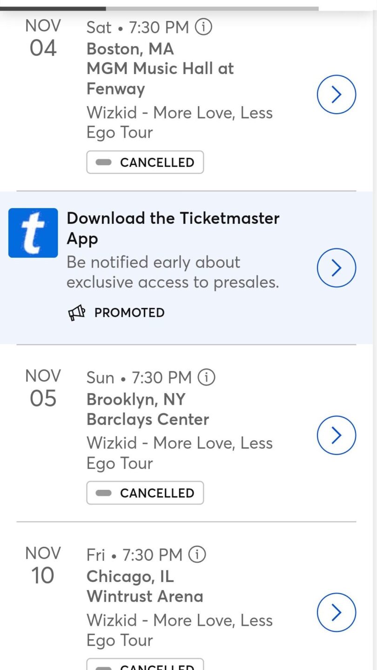The height and width of the screenshot is (670, 377).
Task: Click the Cancelled badge for the Boston show
Action: 145,162
